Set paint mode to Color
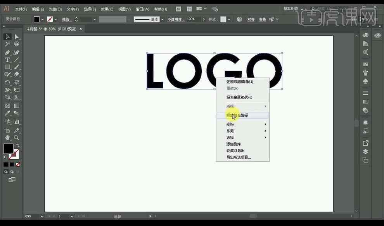This screenshot has width=384, height=226. [6, 164]
